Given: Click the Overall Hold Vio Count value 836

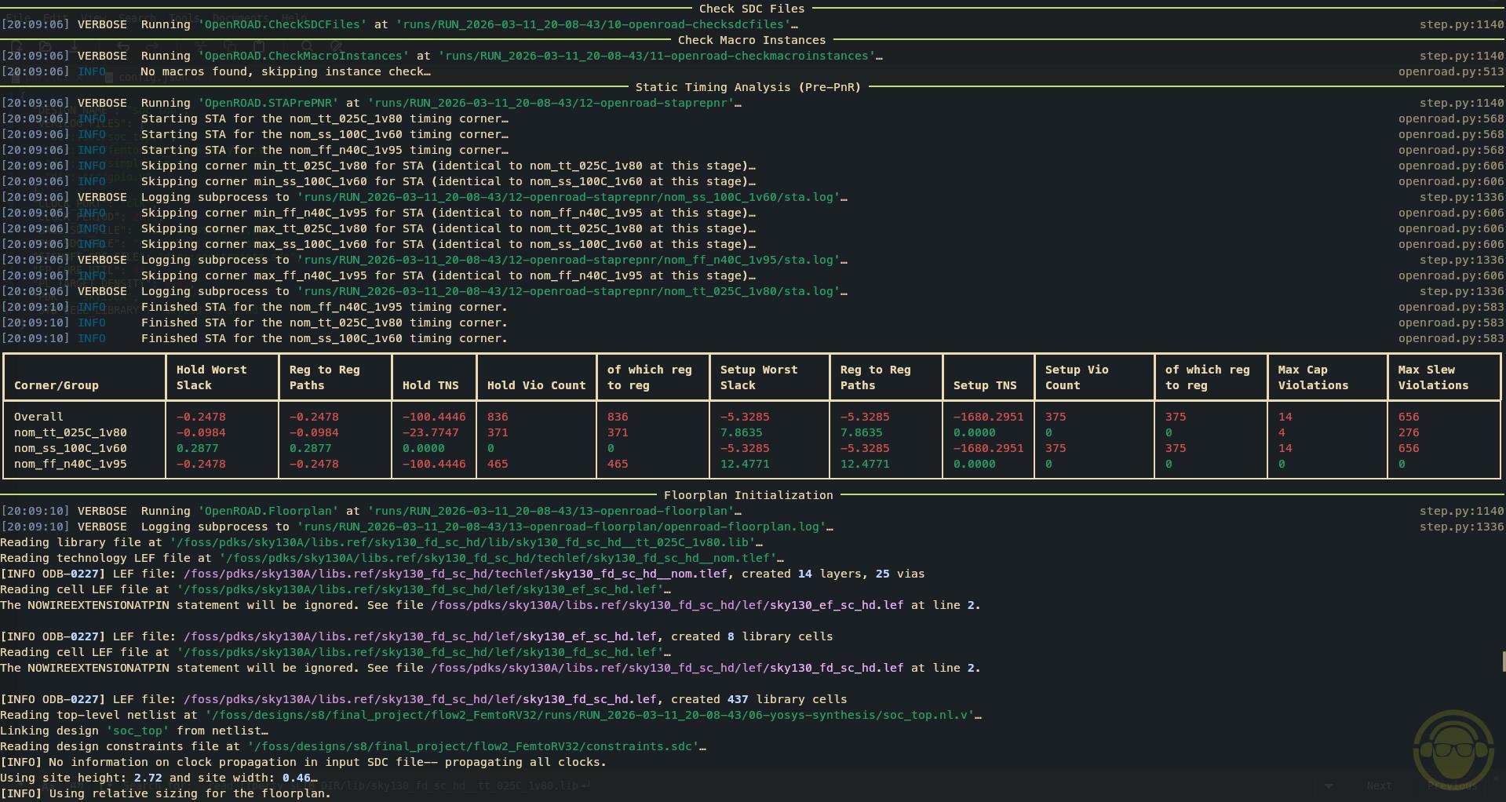Looking at the screenshot, I should pos(498,417).
